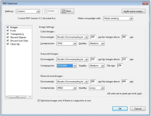Uncheck the Discard User Data checkbox
151x116 pixels.
[x=8, y=41]
